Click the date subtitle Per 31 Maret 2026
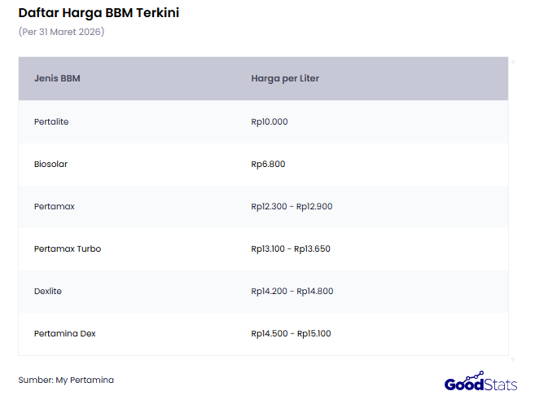The width and height of the screenshot is (535, 400). click(x=61, y=32)
